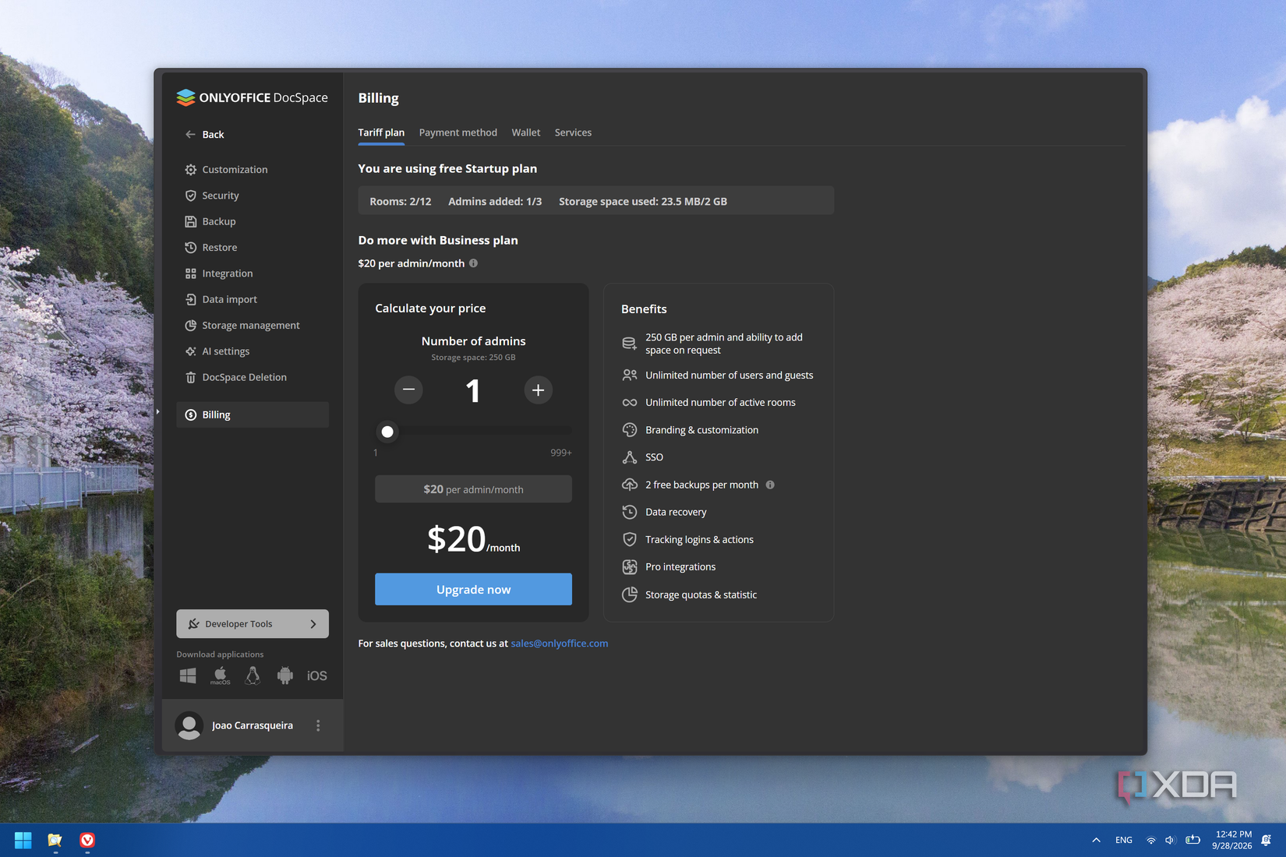Download the macOS application
1286x857 pixels.
(221, 675)
